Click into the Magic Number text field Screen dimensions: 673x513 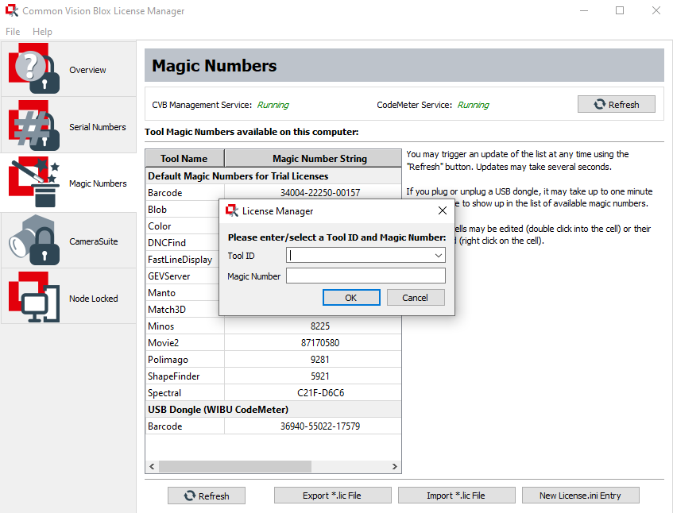(366, 276)
